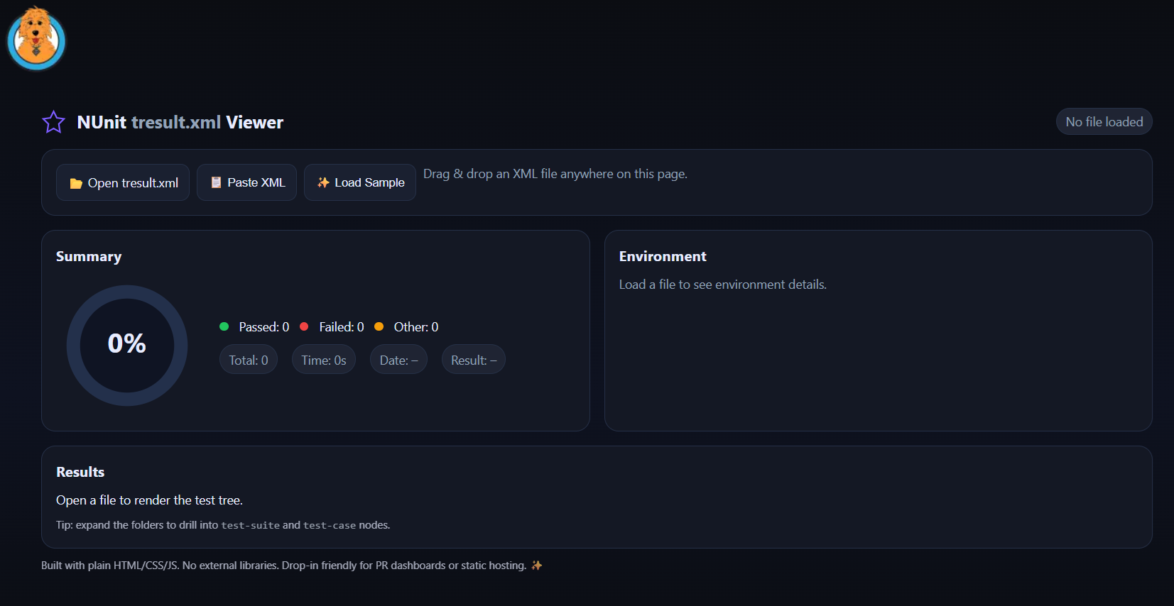This screenshot has width=1174, height=606.
Task: Click the Open tresult.xml button
Action: click(122, 182)
